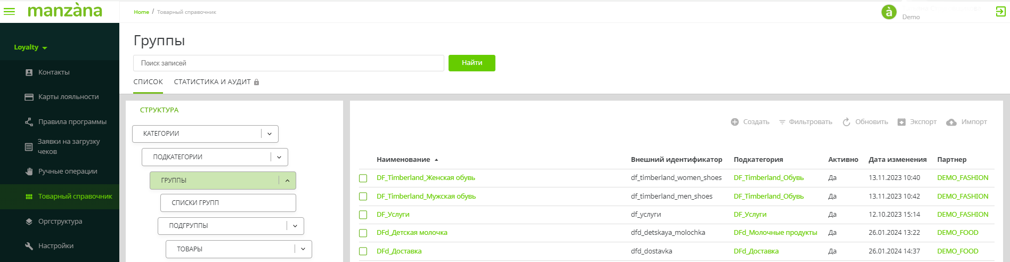Tick the DFd_Доставка row checkbox
The height and width of the screenshot is (262, 1010).
363,251
